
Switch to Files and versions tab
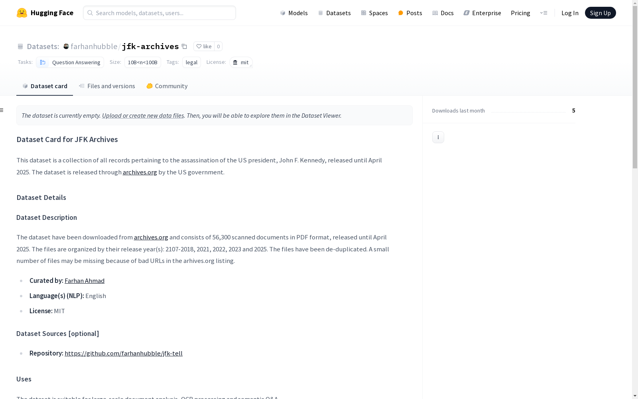coord(107,86)
